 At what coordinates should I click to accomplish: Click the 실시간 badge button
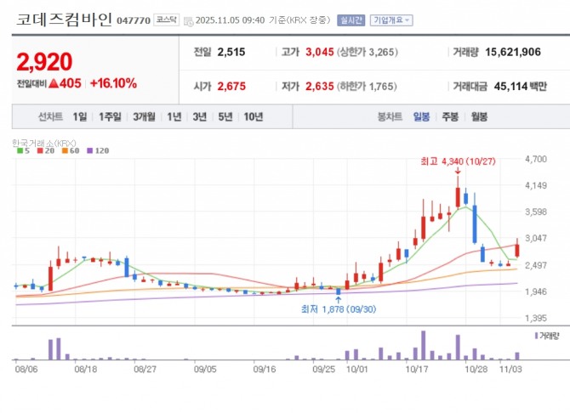(351, 20)
